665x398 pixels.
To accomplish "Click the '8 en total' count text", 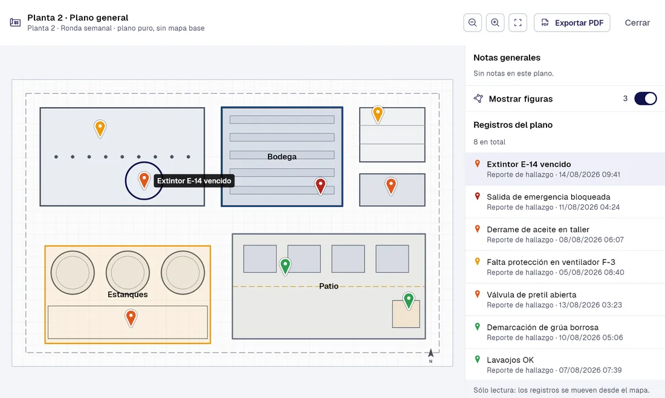I will pos(490,142).
